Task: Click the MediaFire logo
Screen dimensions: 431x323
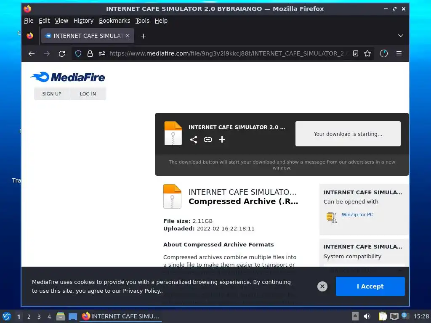Action: [x=68, y=77]
